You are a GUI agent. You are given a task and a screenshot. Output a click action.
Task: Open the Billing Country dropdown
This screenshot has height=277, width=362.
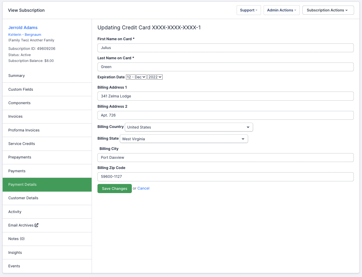[188, 127]
